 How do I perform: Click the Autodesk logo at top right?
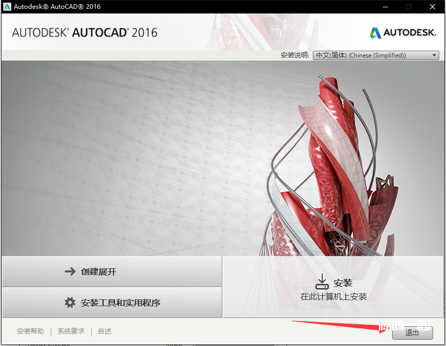point(403,33)
